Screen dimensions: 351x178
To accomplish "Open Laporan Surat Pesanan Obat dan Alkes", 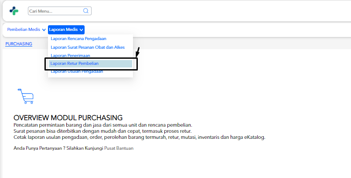I will point(88,47).
